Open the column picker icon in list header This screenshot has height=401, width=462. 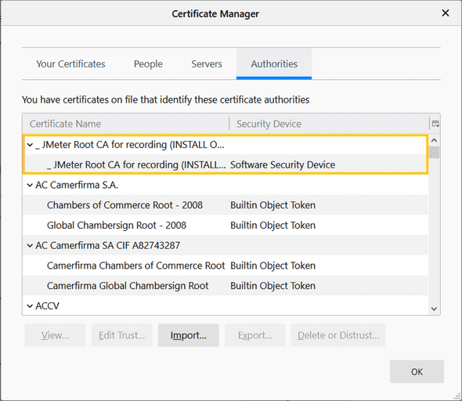435,124
